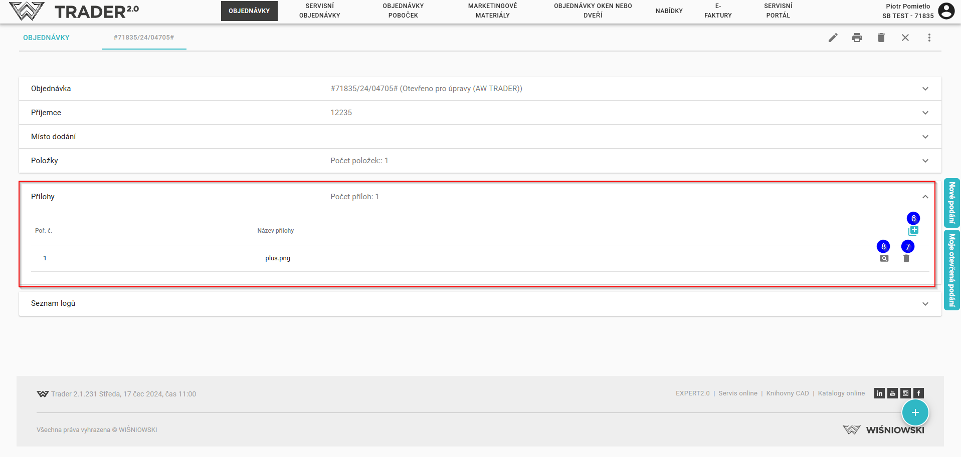Expand the Objednávka section
Image resolution: width=961 pixels, height=457 pixels.
(x=925, y=89)
